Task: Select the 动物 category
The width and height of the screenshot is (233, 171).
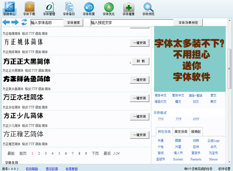Action: click(196, 141)
